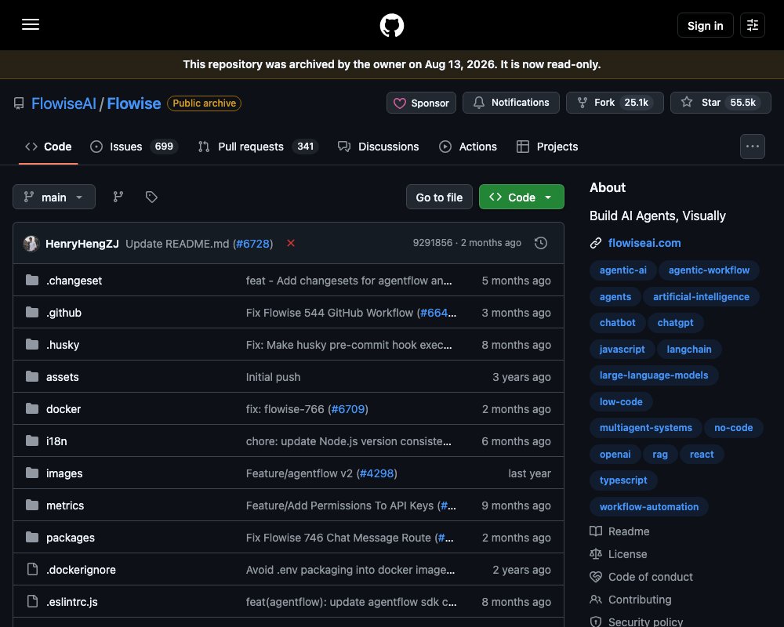Viewport: 784px width, 627px height.
Task: Select the Code tab
Action: (x=49, y=147)
